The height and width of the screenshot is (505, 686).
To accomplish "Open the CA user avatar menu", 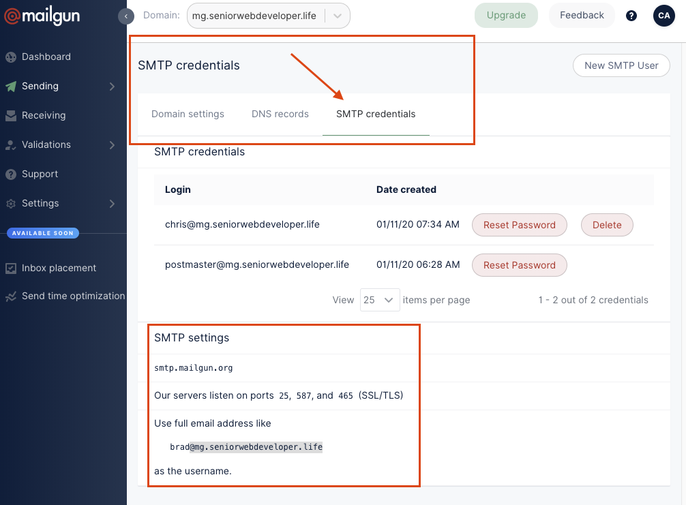I will pos(663,16).
